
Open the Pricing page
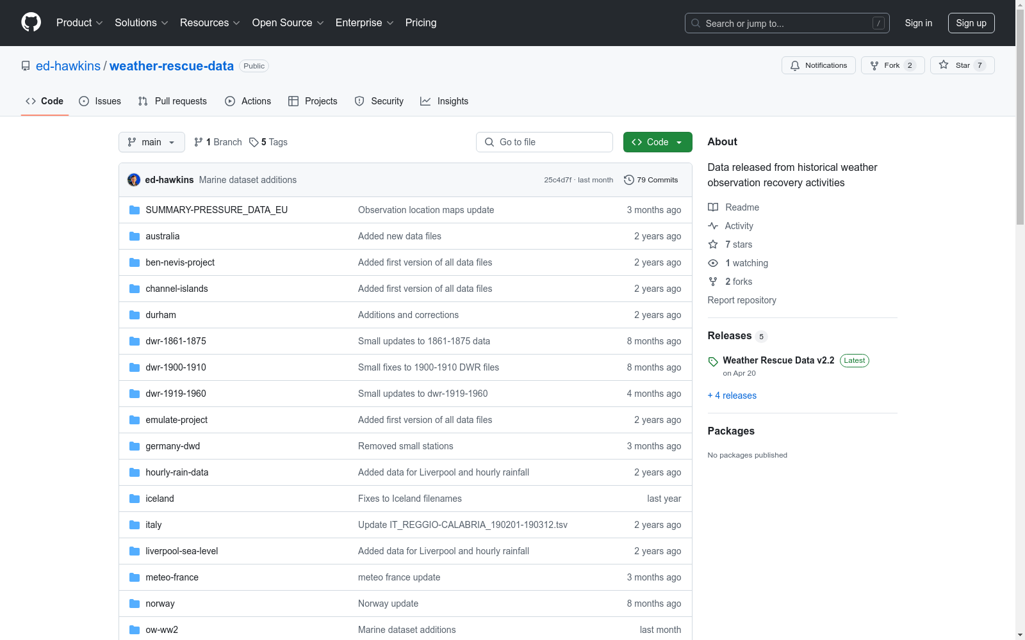[421, 23]
